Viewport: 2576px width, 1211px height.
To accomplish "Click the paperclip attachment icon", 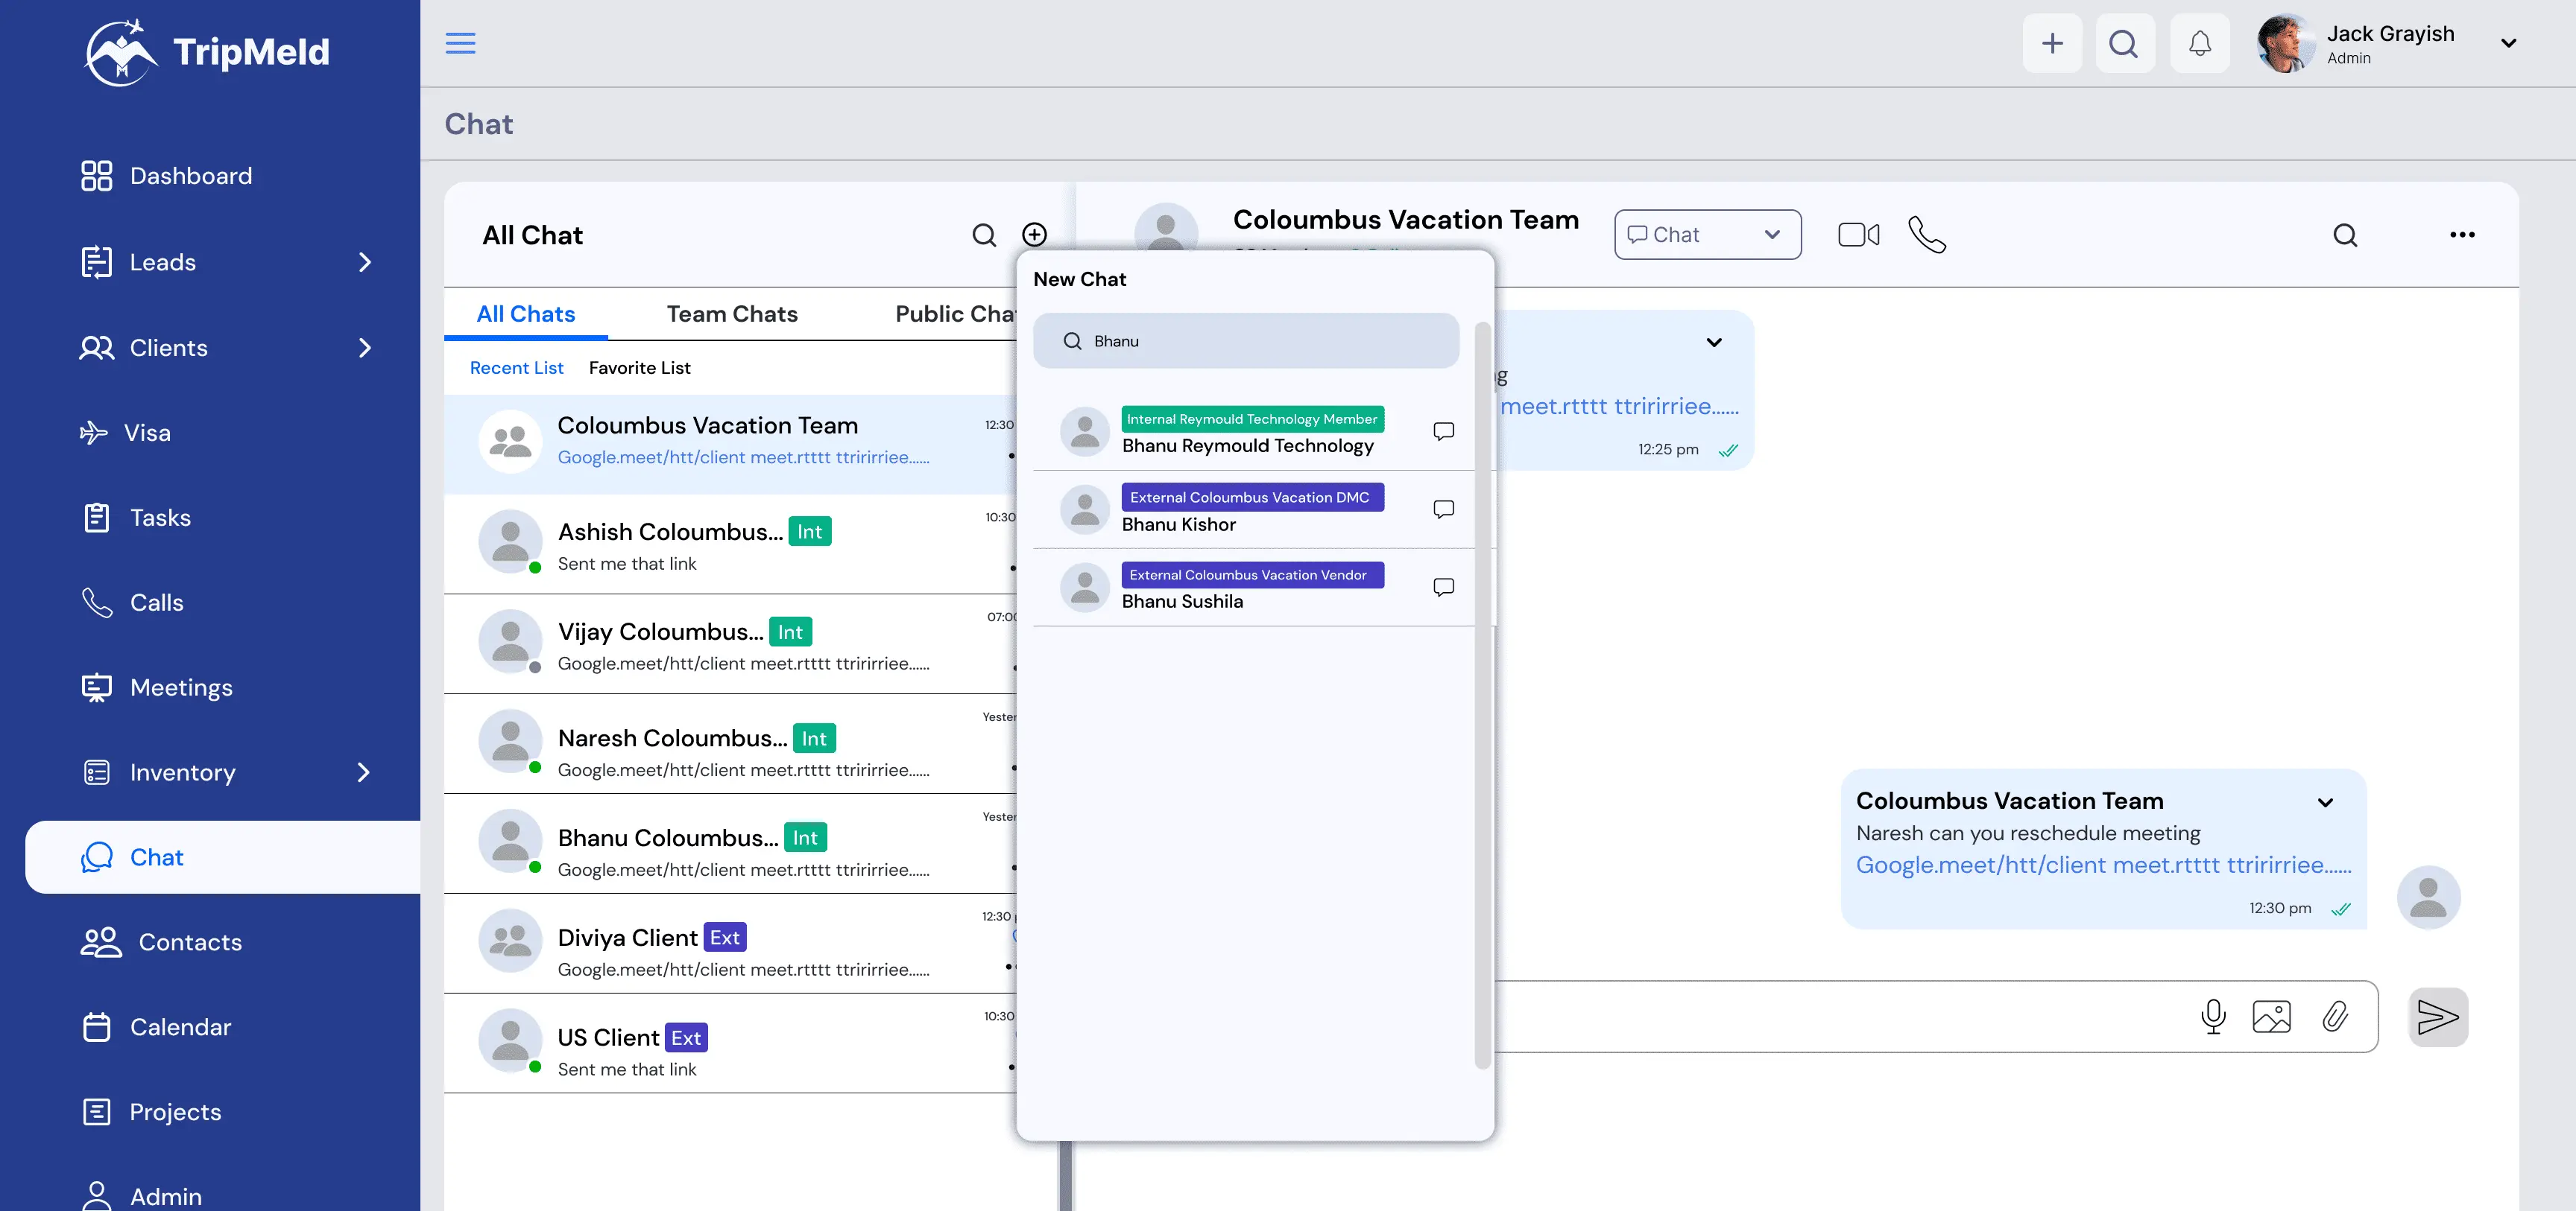I will point(2335,1016).
